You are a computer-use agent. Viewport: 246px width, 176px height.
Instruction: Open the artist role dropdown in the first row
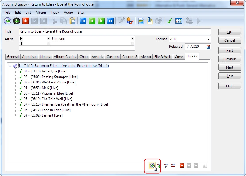[x=49, y=39]
